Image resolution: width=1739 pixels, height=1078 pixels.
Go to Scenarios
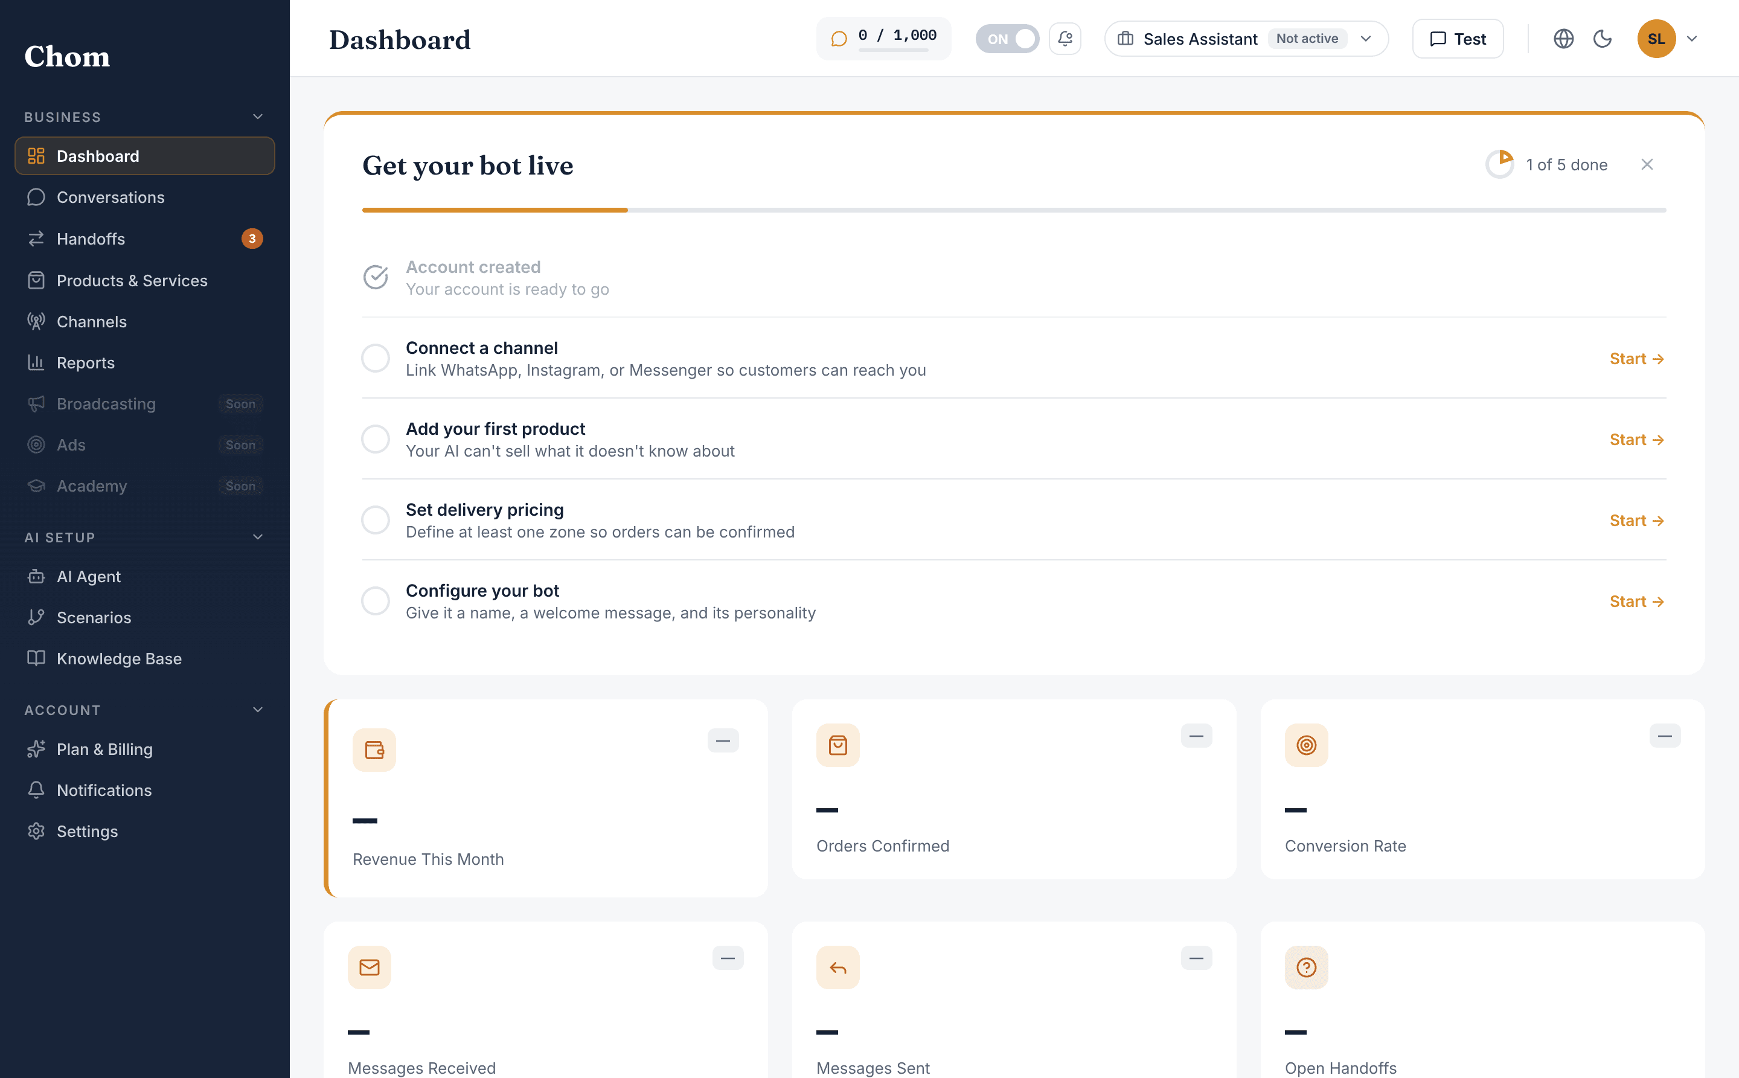pos(145,617)
